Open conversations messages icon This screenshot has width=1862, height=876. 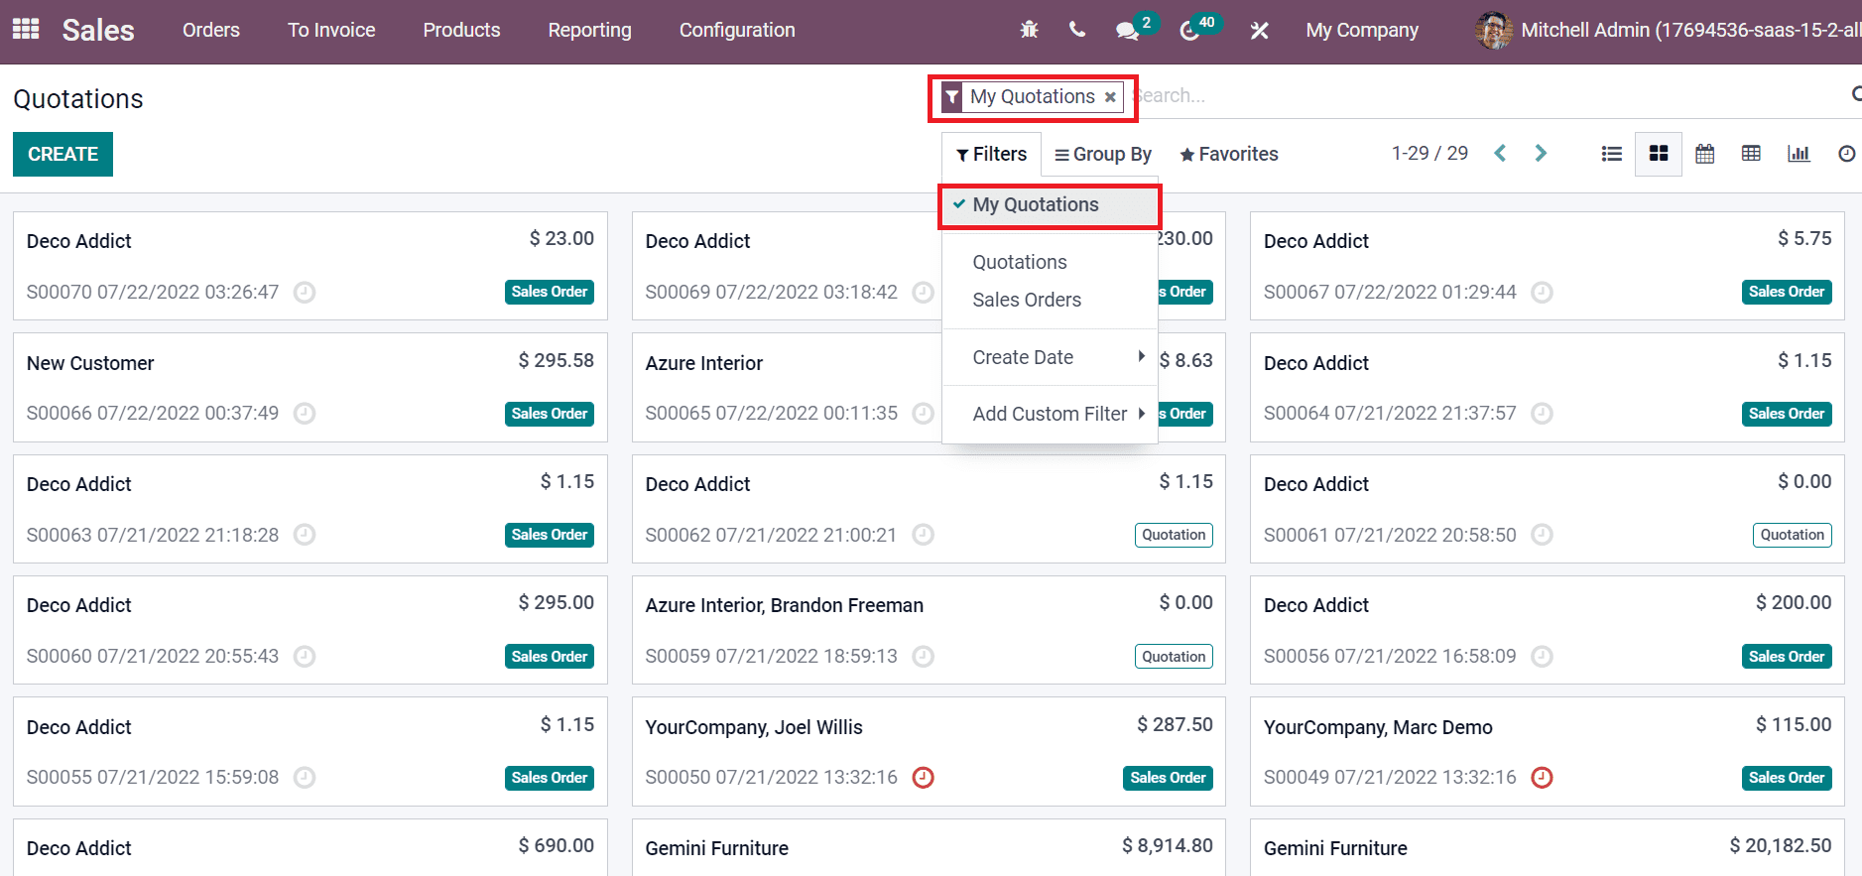click(x=1127, y=31)
